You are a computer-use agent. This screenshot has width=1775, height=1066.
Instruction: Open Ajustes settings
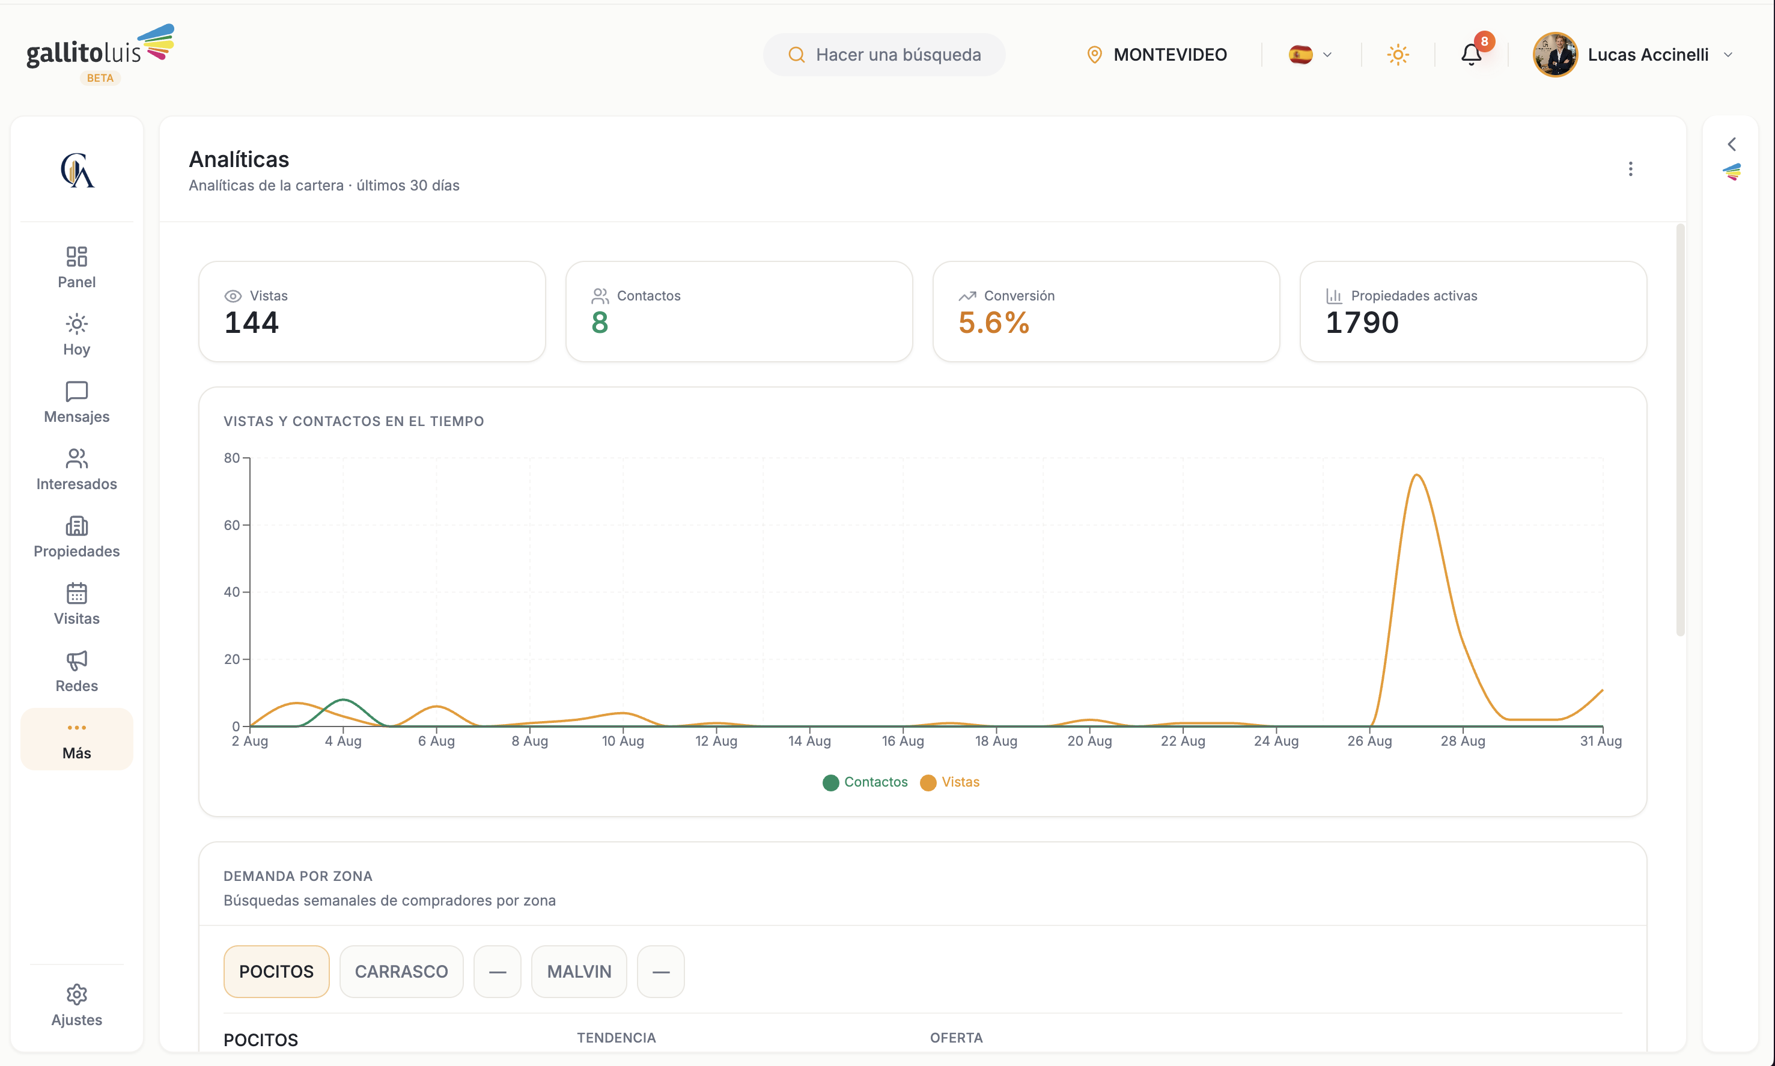(76, 1006)
